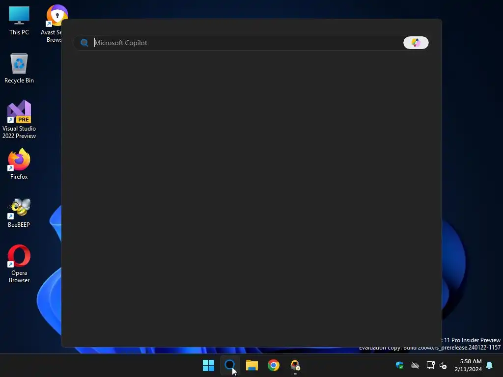
Task: Open the Windows Start menu
Action: (208, 365)
